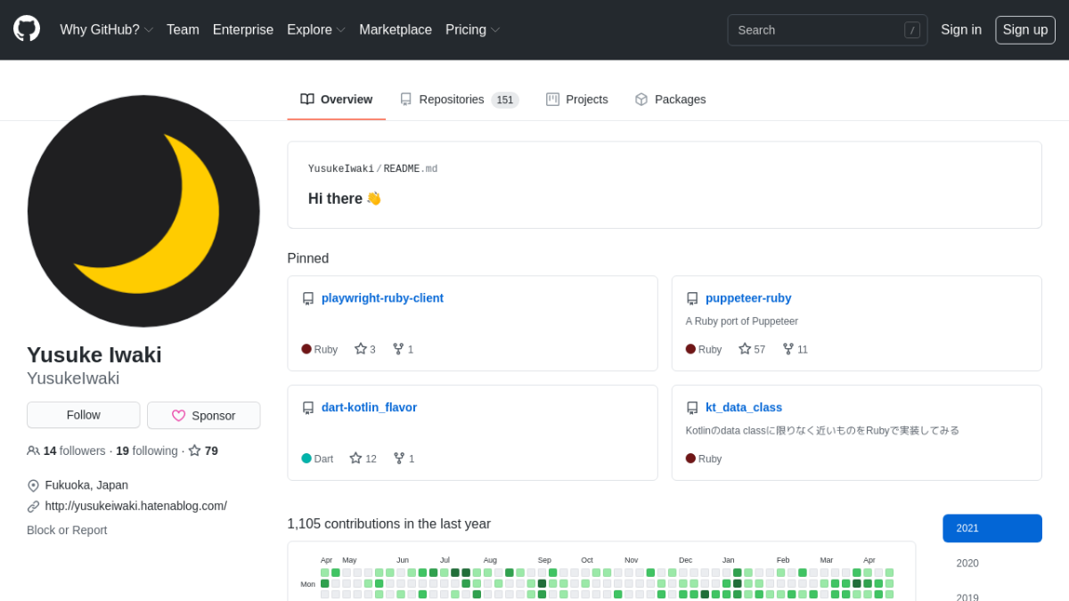The image size is (1069, 601).
Task: Expand the Explore dropdown menu
Action: coord(315,29)
